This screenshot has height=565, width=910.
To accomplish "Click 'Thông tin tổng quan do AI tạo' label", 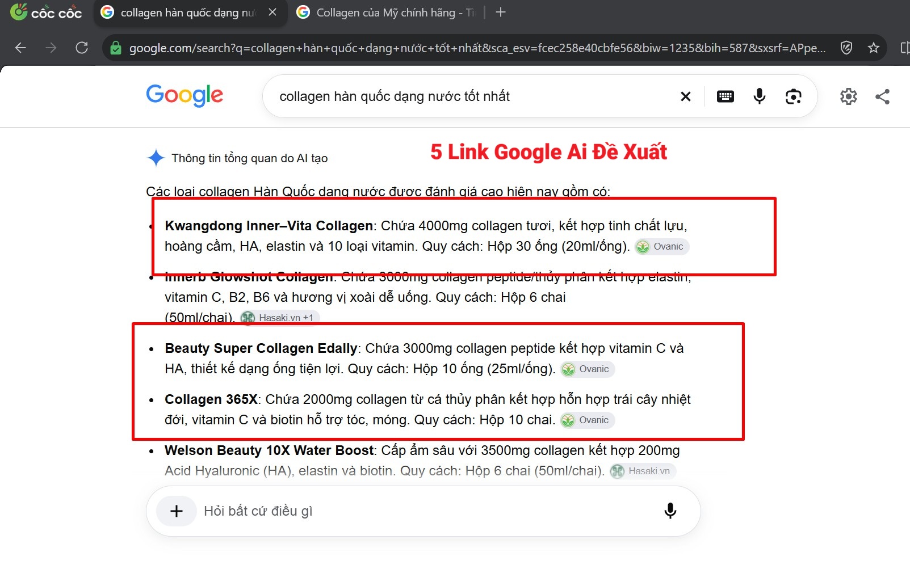I will pyautogui.click(x=250, y=158).
